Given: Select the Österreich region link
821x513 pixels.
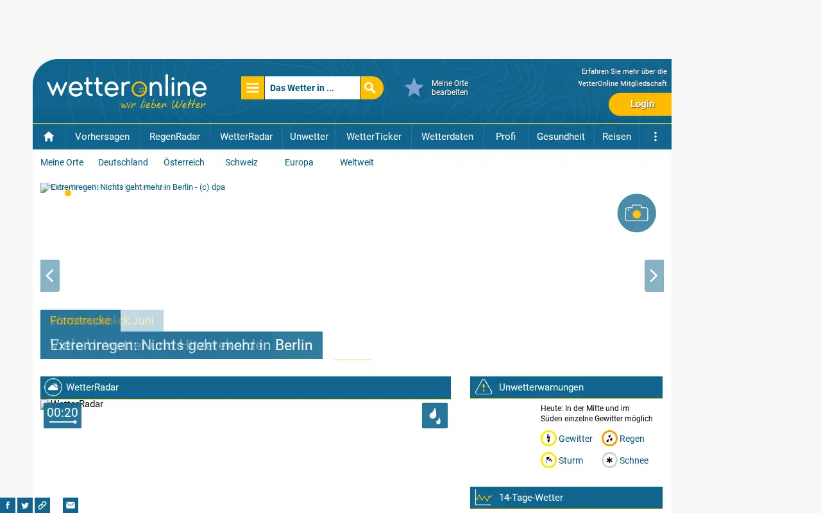Looking at the screenshot, I should (x=184, y=162).
